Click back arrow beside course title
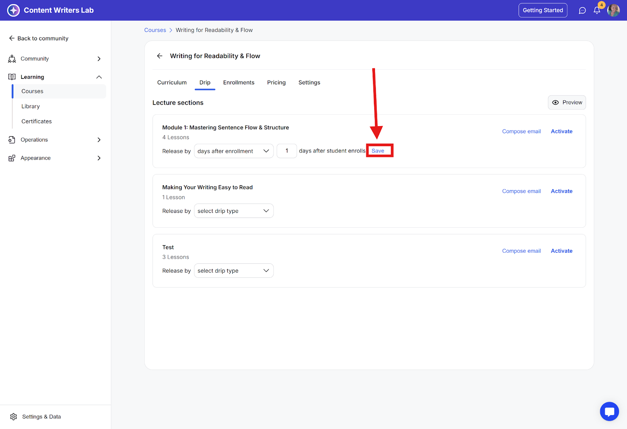Image resolution: width=627 pixels, height=429 pixels. pyautogui.click(x=159, y=56)
